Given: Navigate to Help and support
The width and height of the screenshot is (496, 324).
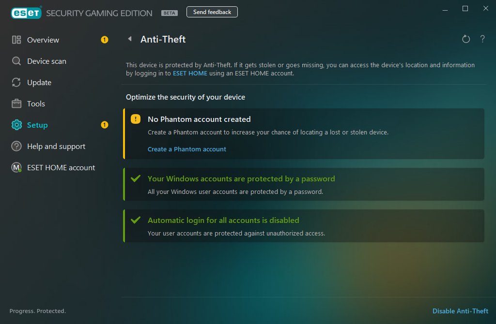Looking at the screenshot, I should pos(56,146).
